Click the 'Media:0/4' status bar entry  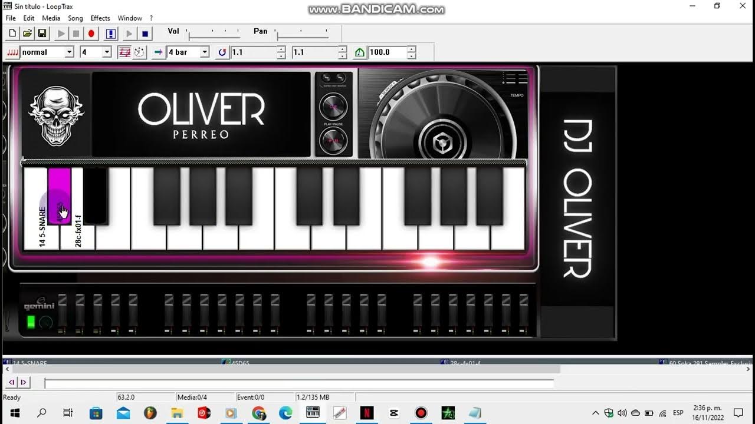pos(206,397)
